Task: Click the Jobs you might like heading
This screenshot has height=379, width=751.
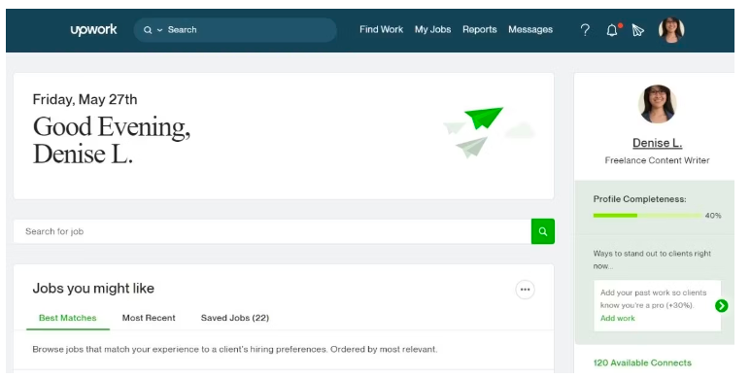Action: [x=93, y=289]
